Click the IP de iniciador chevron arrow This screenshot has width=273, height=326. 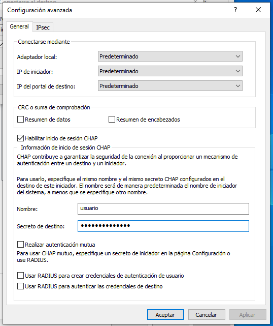tap(238, 71)
